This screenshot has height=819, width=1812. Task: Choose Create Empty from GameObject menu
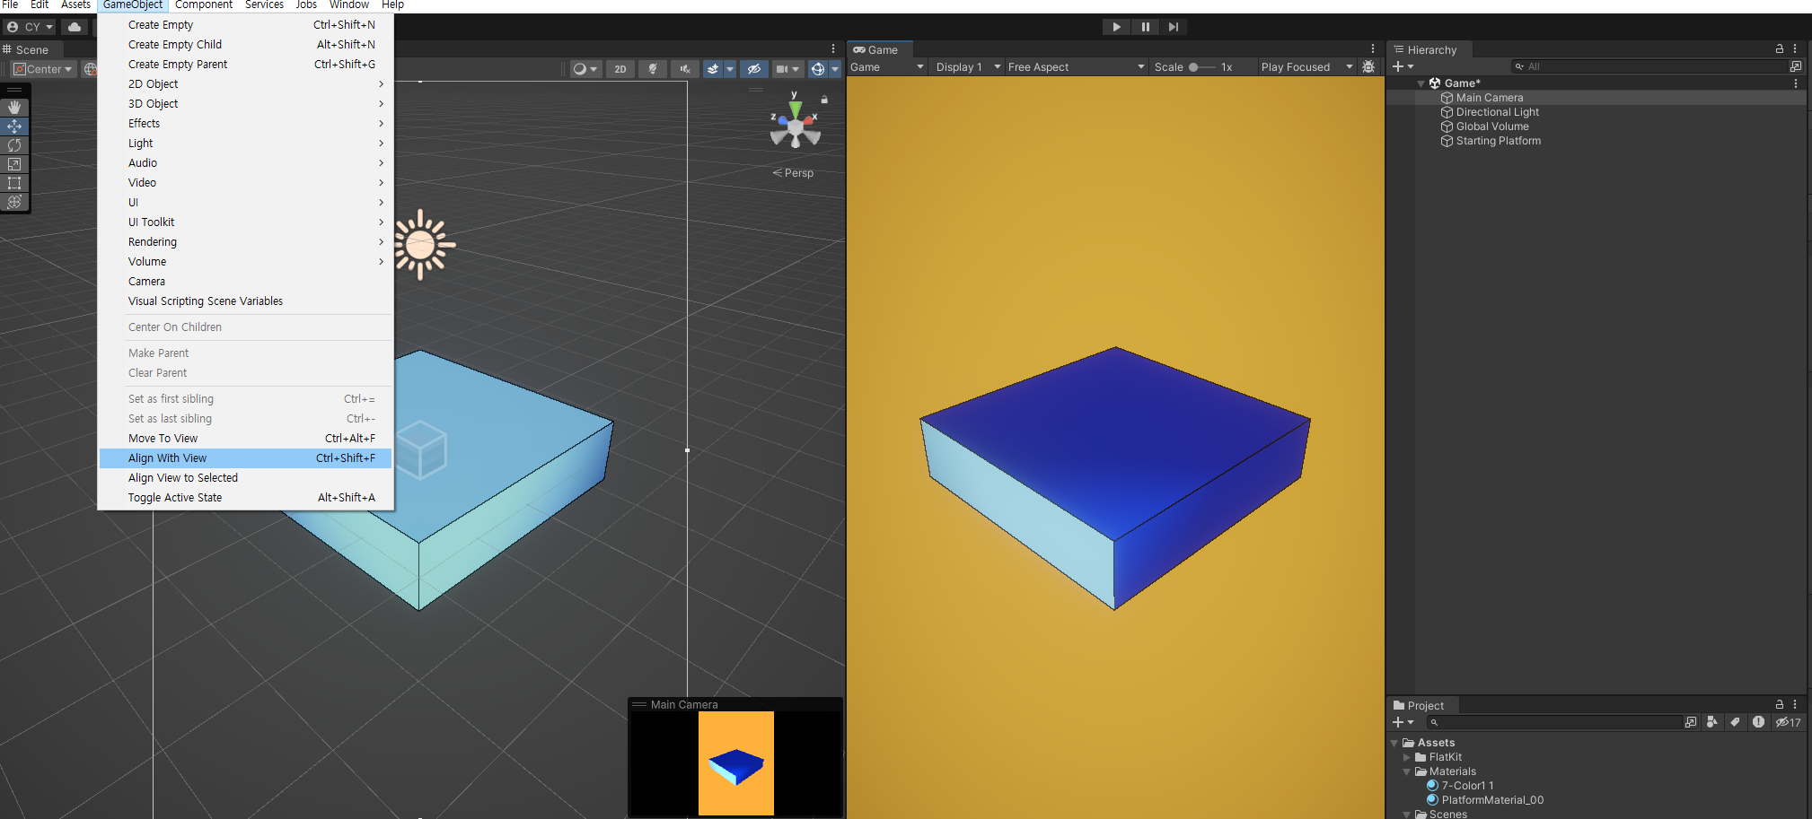point(245,25)
